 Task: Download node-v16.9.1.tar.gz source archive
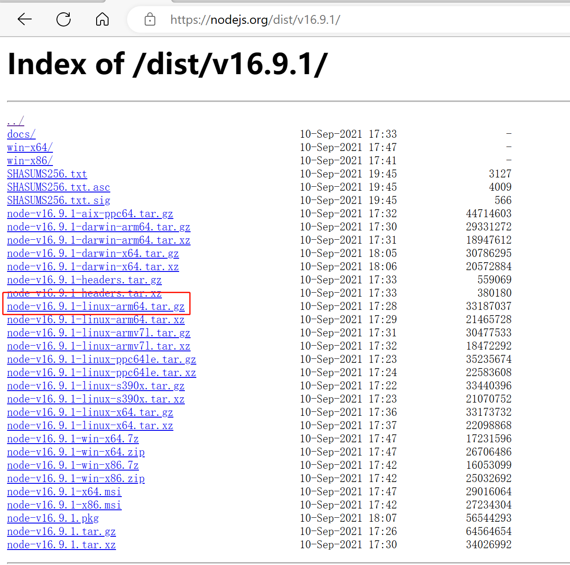click(x=61, y=531)
